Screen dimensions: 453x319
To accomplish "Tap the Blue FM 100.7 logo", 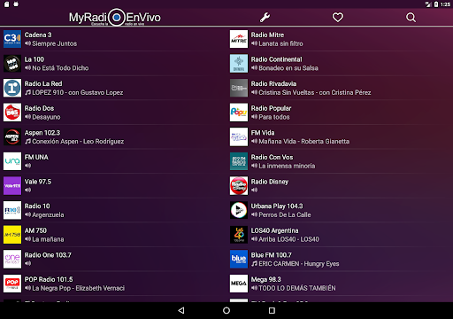I will pyautogui.click(x=239, y=259).
